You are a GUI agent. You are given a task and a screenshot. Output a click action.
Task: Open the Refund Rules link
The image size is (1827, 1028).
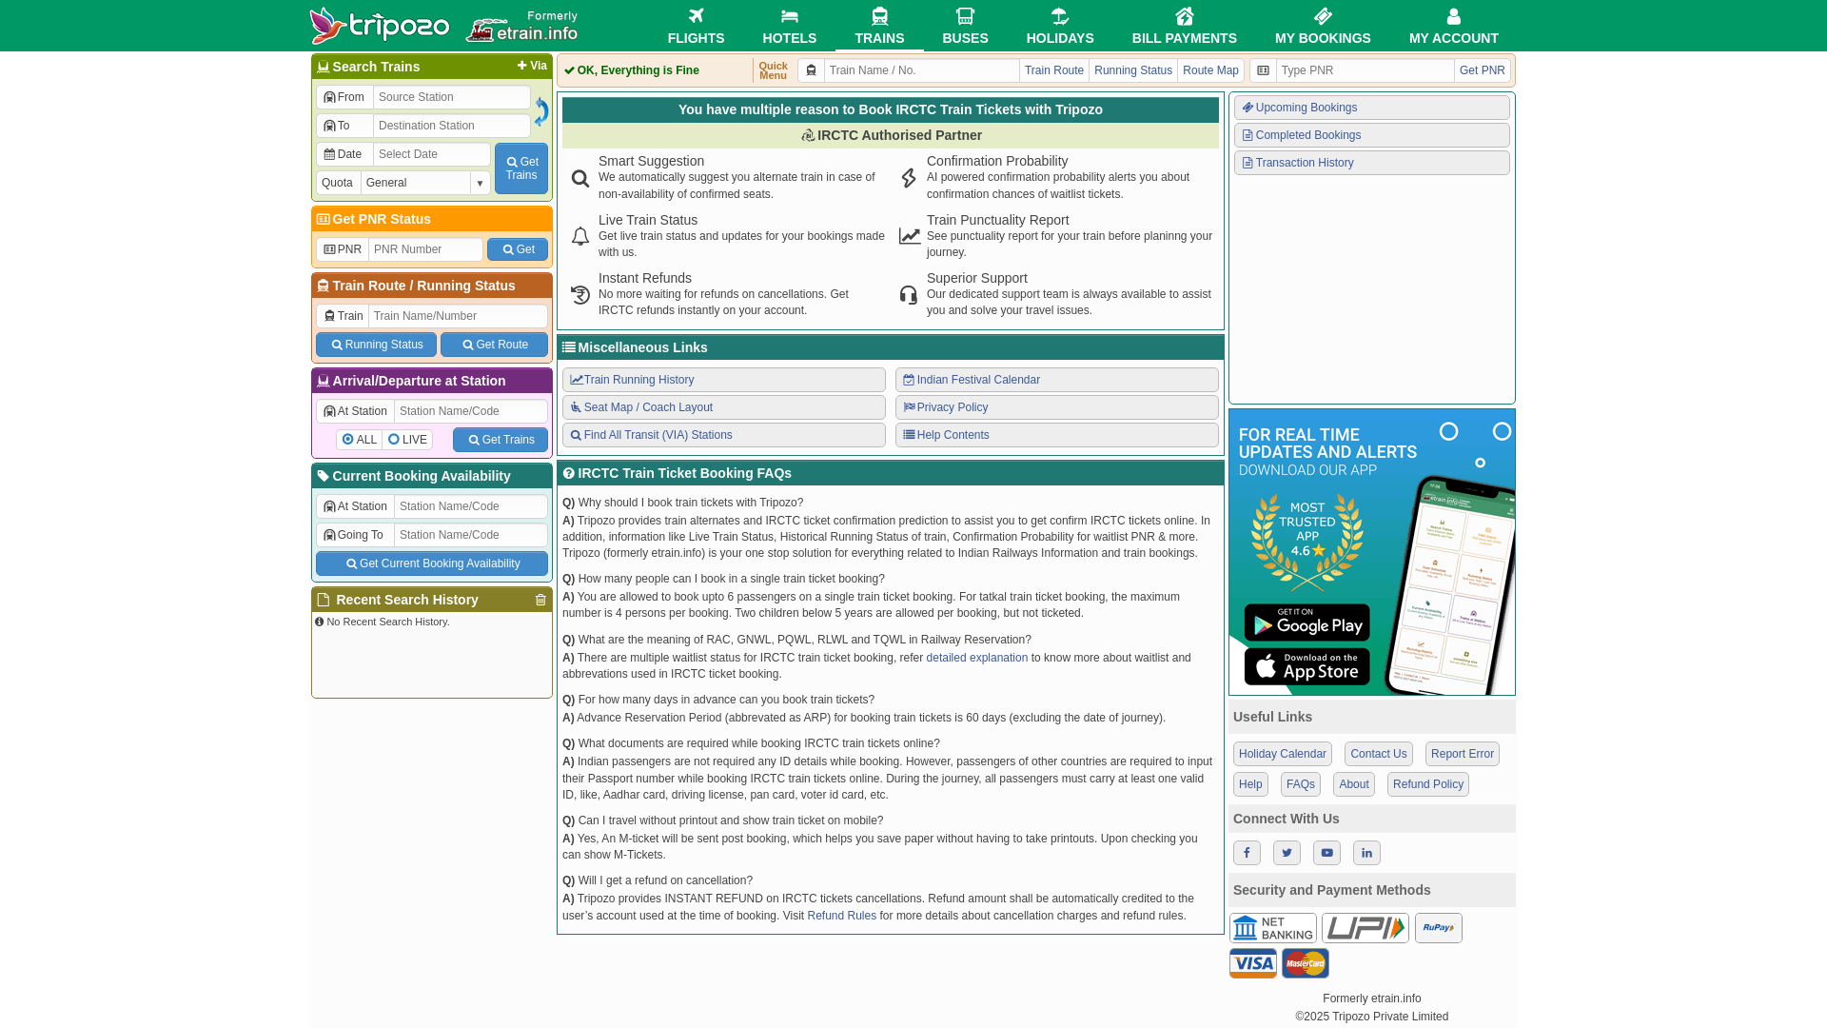841,916
